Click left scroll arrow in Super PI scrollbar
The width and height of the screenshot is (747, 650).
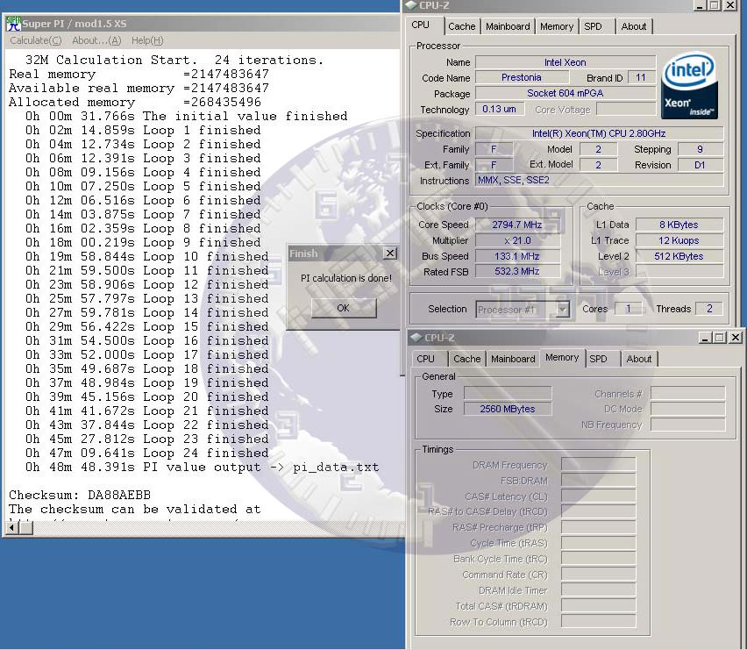click(12, 527)
